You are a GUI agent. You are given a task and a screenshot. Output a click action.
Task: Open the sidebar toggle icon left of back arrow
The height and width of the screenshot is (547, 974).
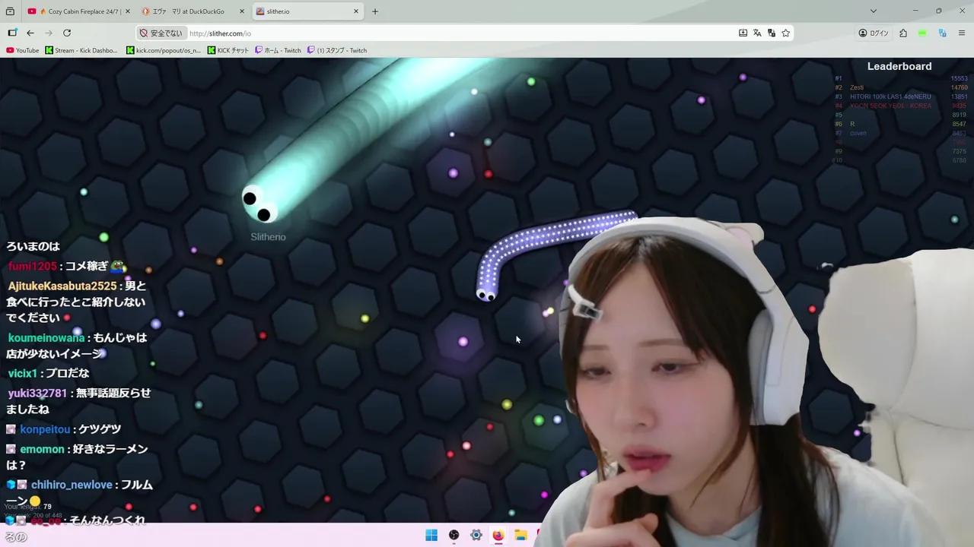(x=12, y=33)
